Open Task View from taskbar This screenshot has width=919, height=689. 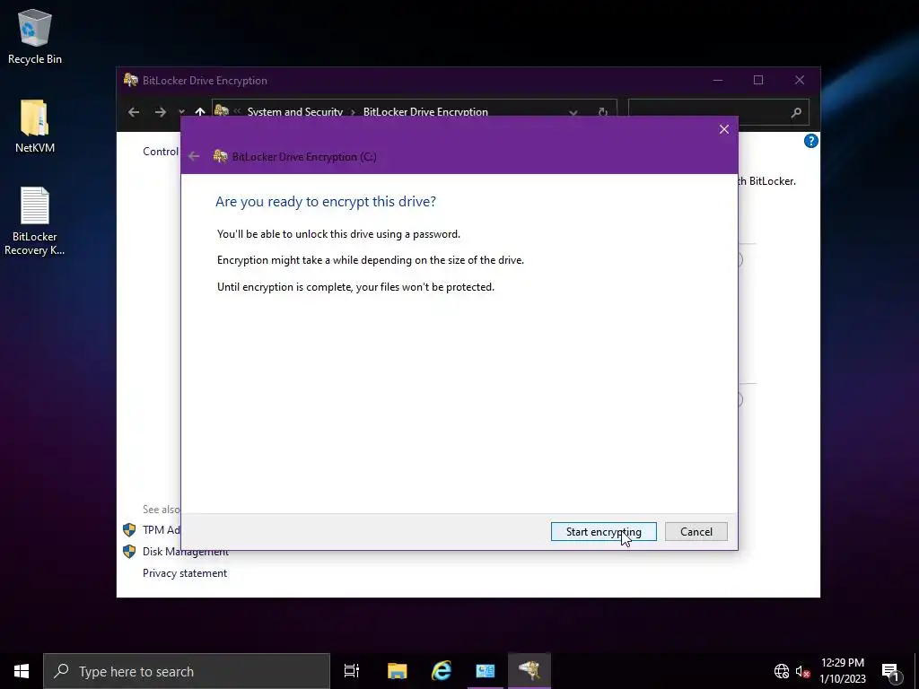click(352, 671)
